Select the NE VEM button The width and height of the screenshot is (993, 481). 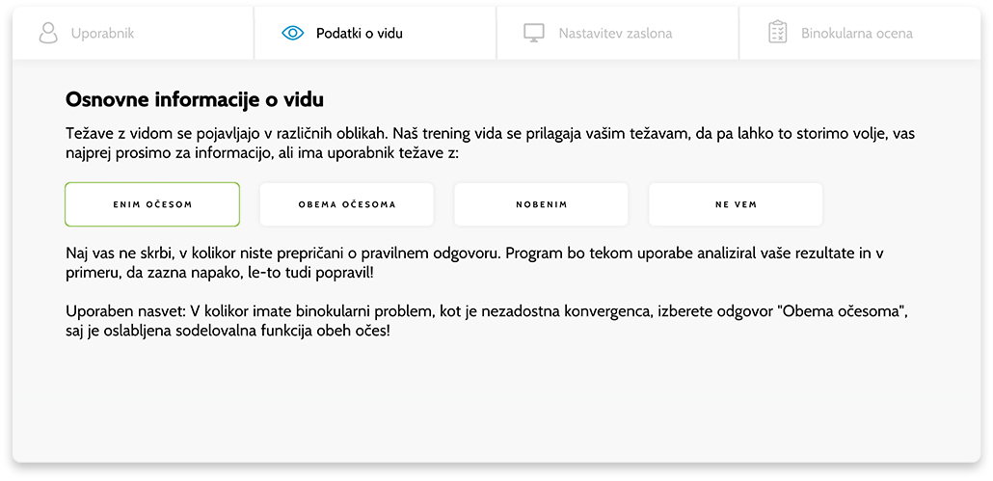[736, 204]
